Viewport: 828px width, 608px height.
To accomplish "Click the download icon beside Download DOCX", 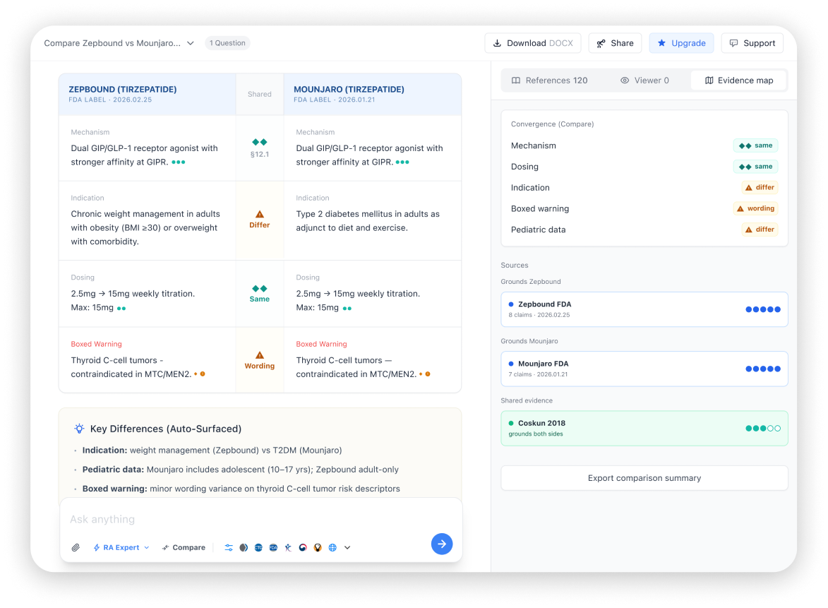I will (497, 43).
